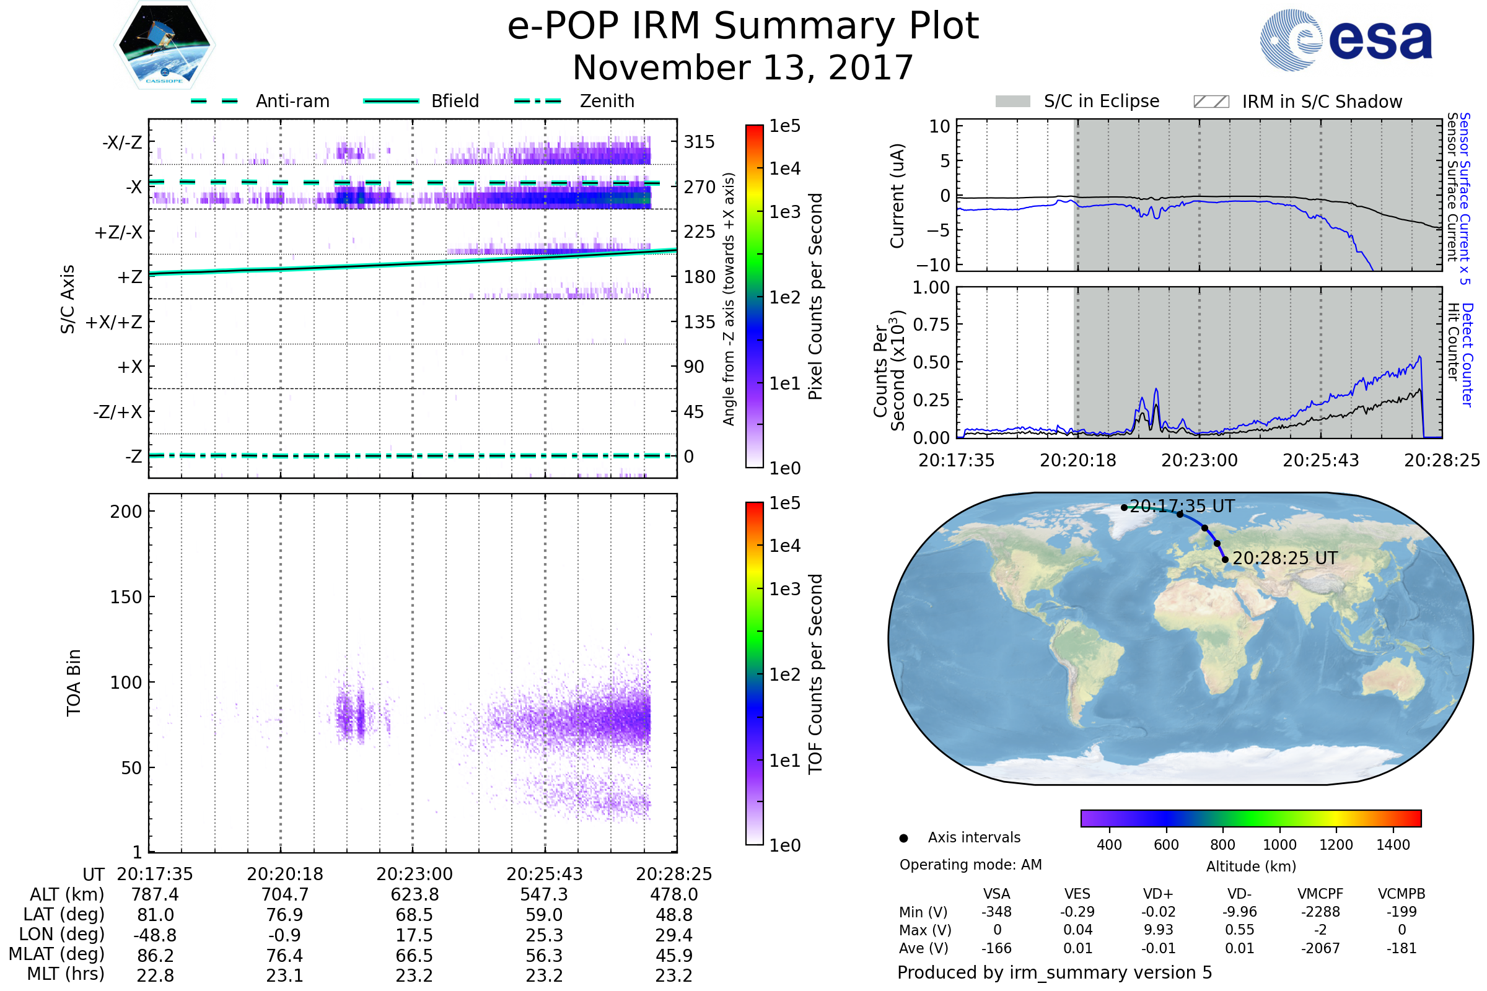
Task: Click the Bfield solid legend line
Action: 391,101
